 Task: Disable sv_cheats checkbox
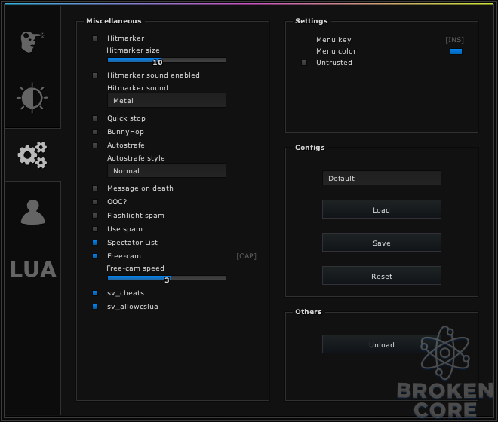point(95,293)
